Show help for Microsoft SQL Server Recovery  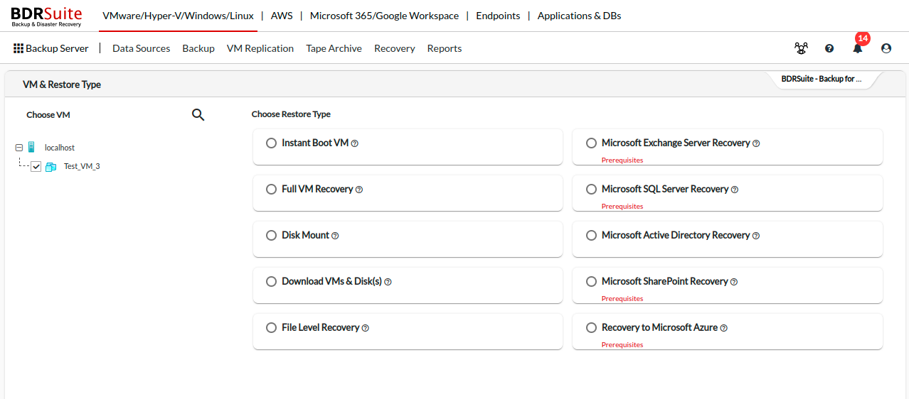tap(735, 190)
